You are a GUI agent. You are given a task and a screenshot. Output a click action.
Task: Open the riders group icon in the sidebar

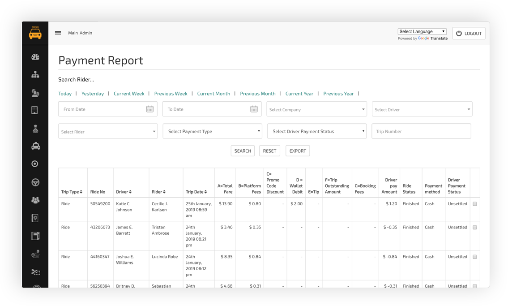click(35, 200)
